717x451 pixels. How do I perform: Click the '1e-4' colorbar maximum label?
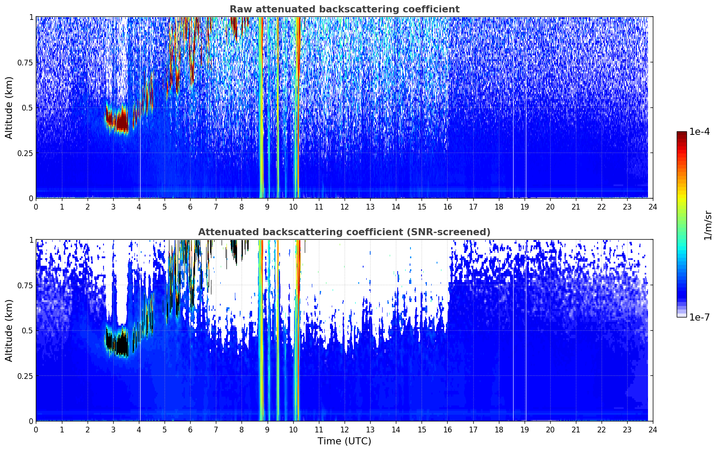pos(699,132)
